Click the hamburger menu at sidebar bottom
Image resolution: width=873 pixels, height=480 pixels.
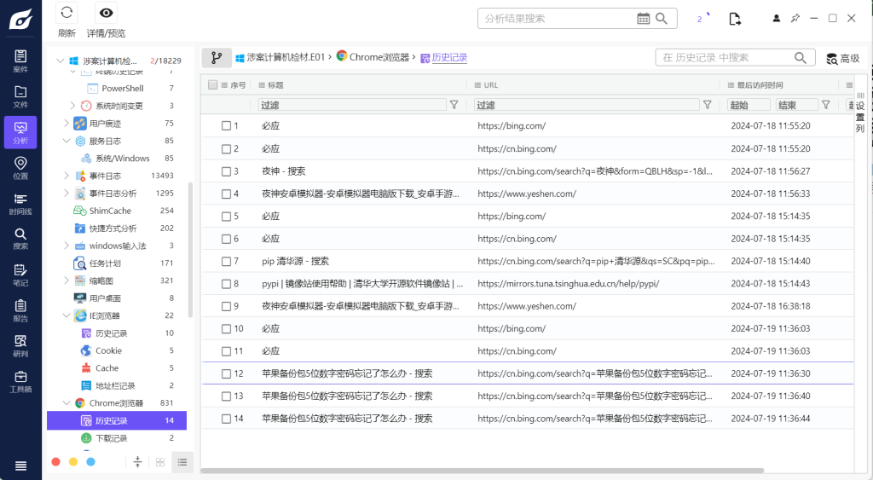coord(20,466)
